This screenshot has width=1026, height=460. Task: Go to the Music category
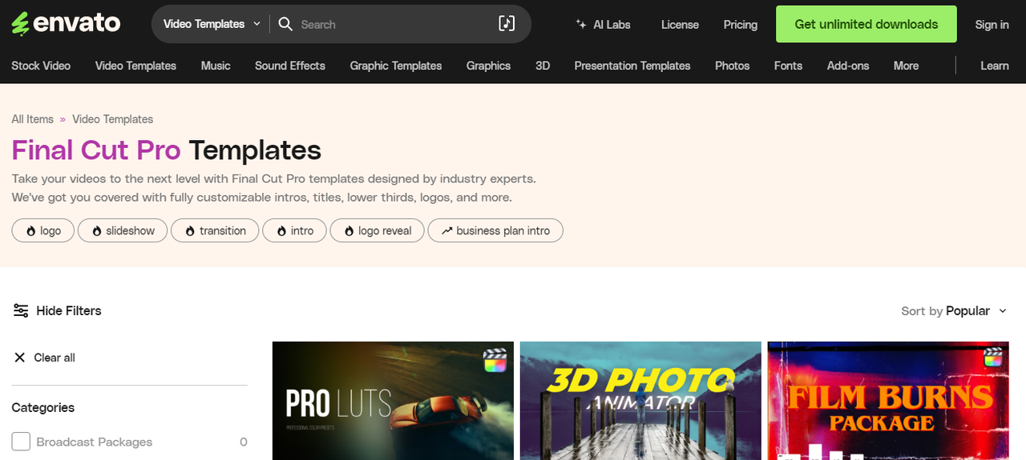[216, 66]
